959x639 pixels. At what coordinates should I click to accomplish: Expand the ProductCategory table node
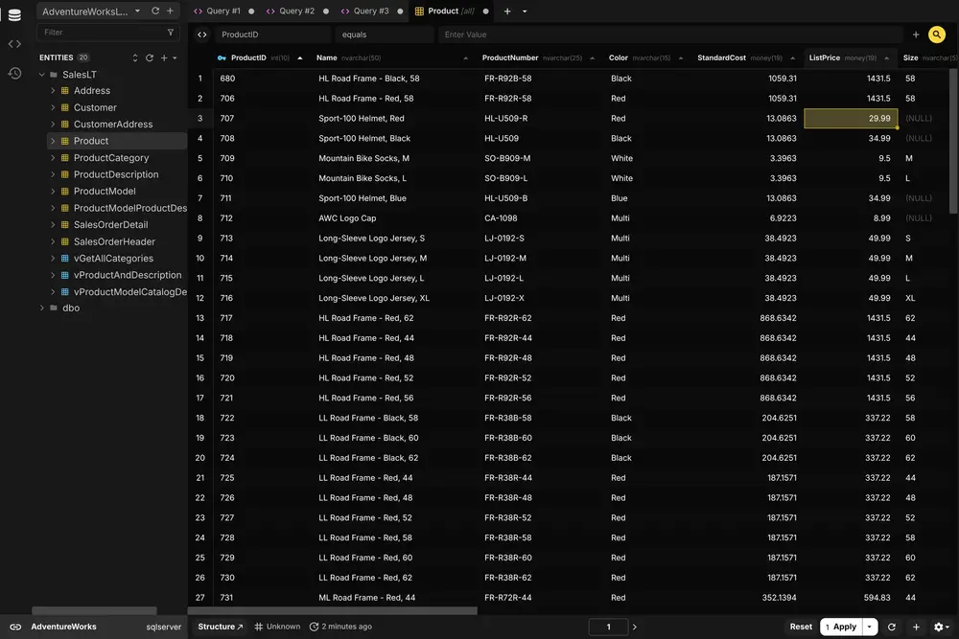pos(53,158)
